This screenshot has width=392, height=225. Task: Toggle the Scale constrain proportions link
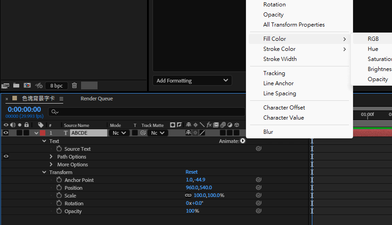188,196
